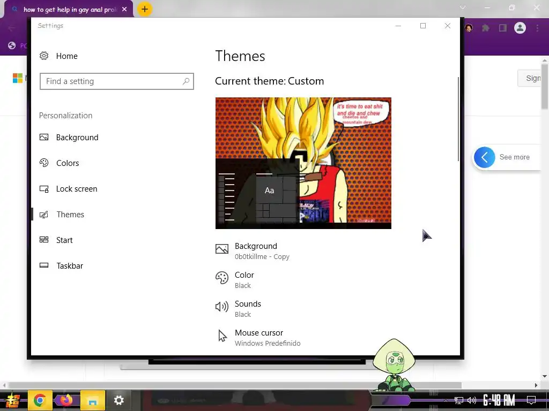This screenshot has height=411, width=549.
Task: Click the taskbar clock 6:48 AM
Action: 499,400
